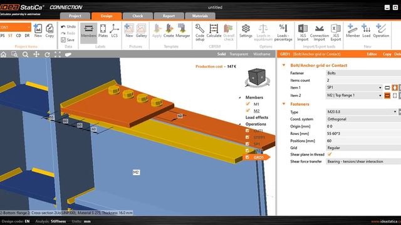401x225 pixels.
Task: Open the template Manager
Action: tap(182, 31)
